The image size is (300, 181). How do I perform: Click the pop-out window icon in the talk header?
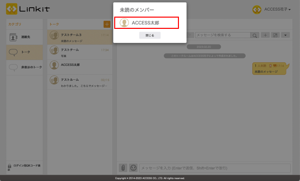click(275, 35)
